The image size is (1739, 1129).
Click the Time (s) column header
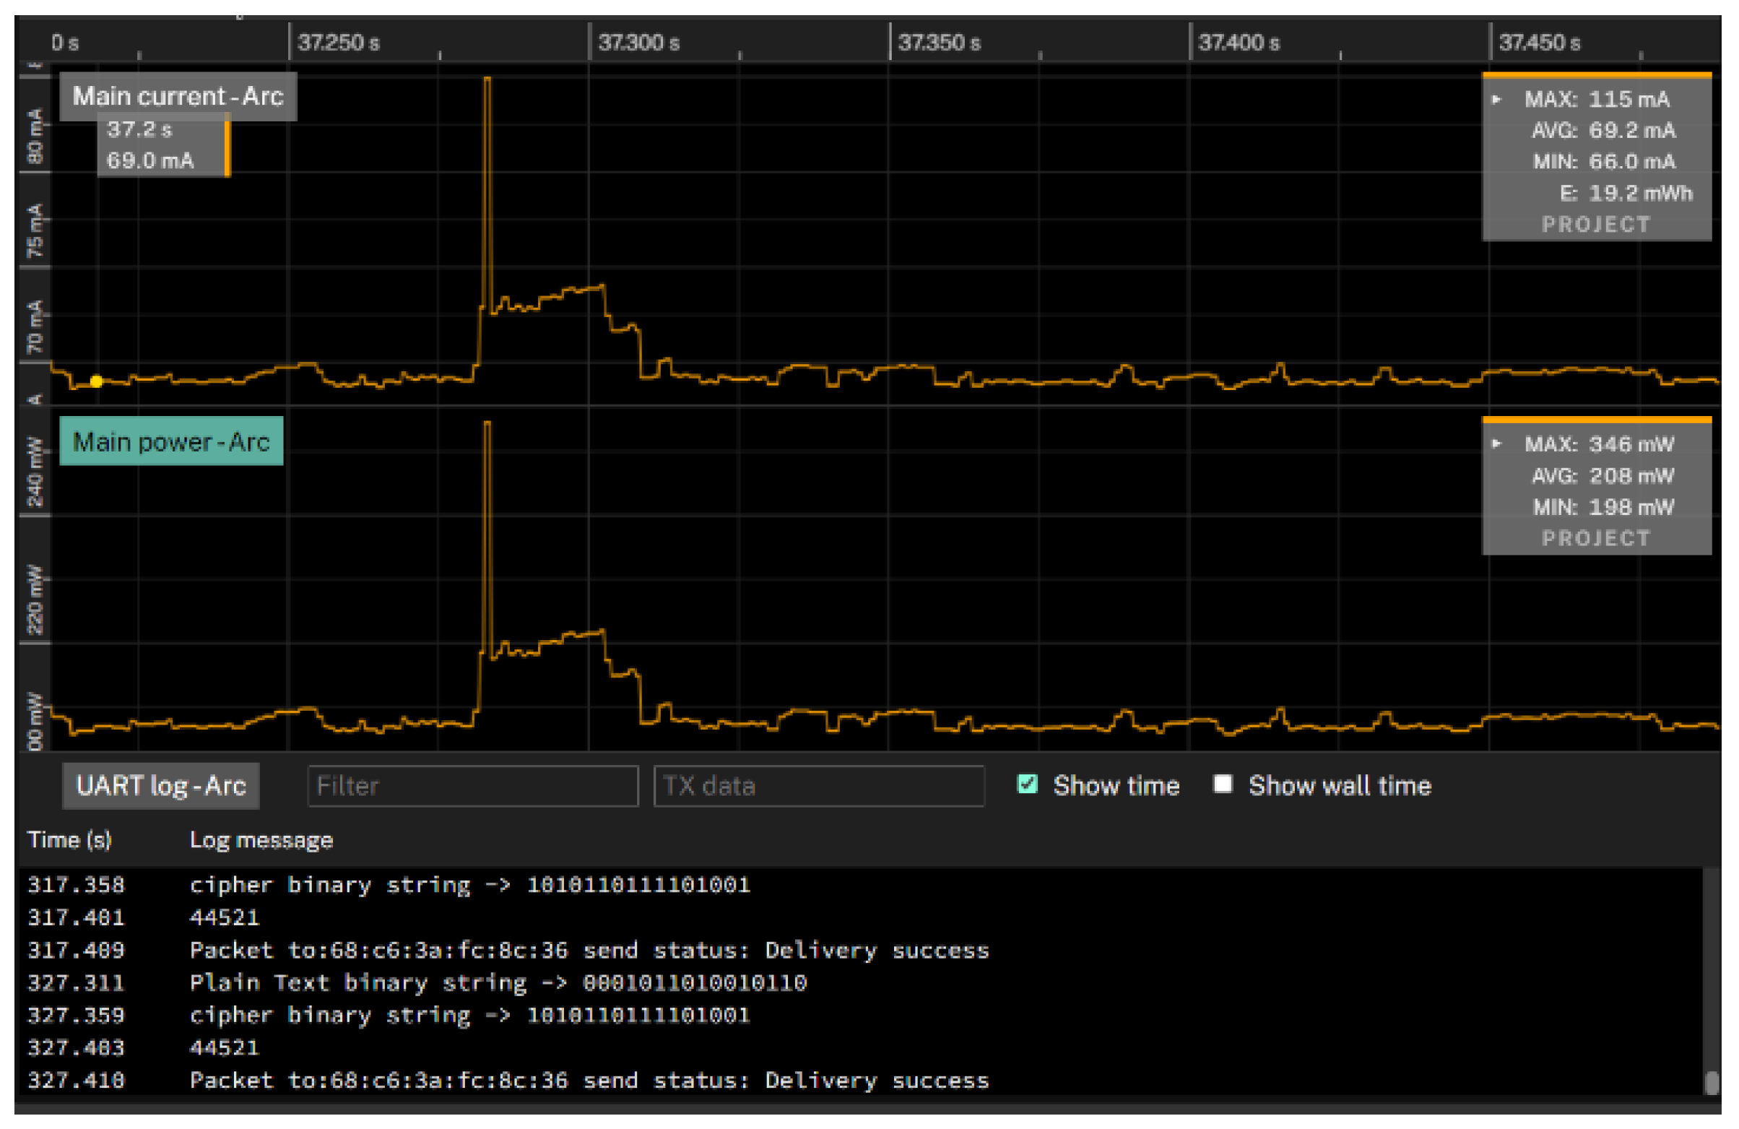[69, 840]
